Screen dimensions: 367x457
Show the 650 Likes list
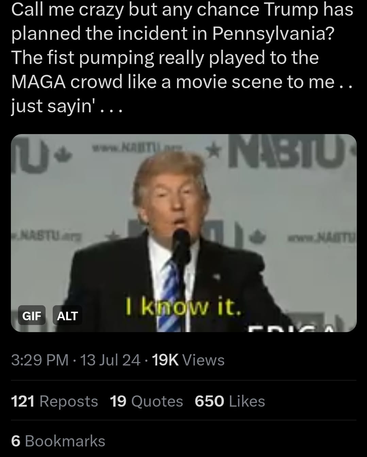230,401
